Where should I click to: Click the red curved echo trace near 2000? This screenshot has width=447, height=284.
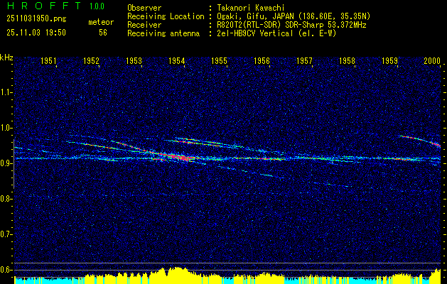click(x=421, y=141)
